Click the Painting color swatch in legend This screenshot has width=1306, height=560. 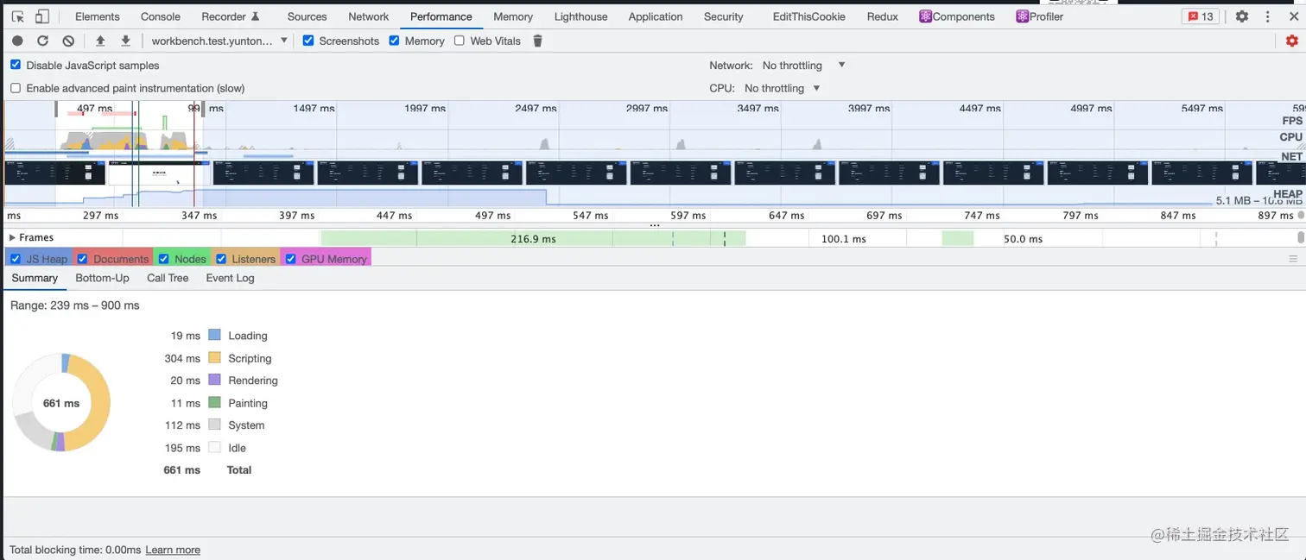(x=214, y=403)
